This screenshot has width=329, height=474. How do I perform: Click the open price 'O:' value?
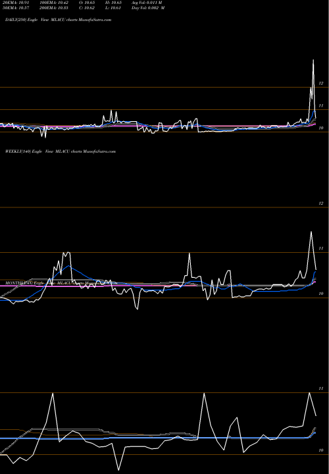(87, 3)
